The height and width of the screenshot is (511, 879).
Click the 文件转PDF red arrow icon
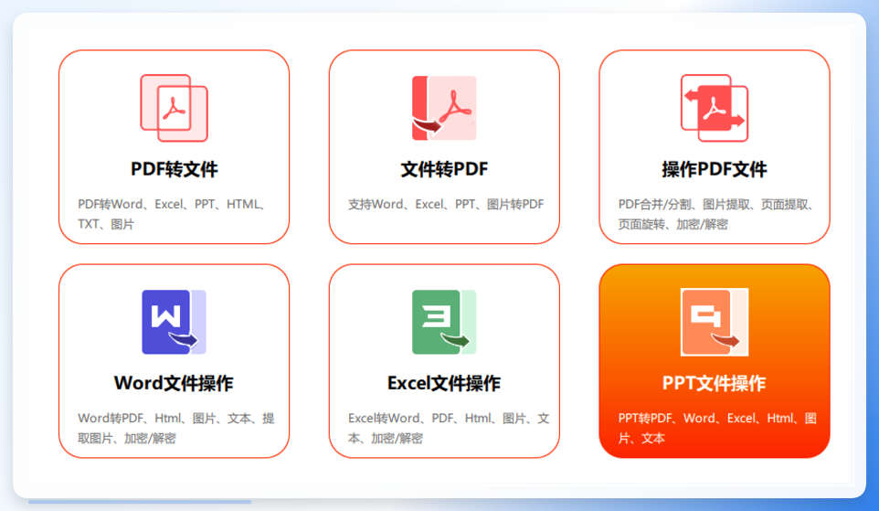444,108
